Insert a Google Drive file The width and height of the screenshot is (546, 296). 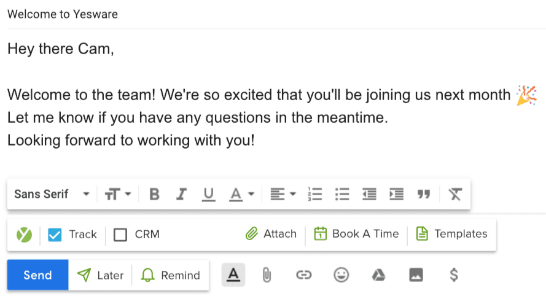[378, 275]
